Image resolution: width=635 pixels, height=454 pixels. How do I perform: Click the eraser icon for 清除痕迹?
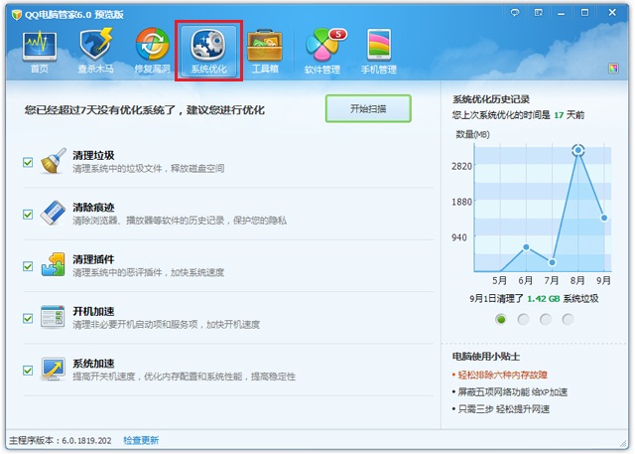point(53,213)
